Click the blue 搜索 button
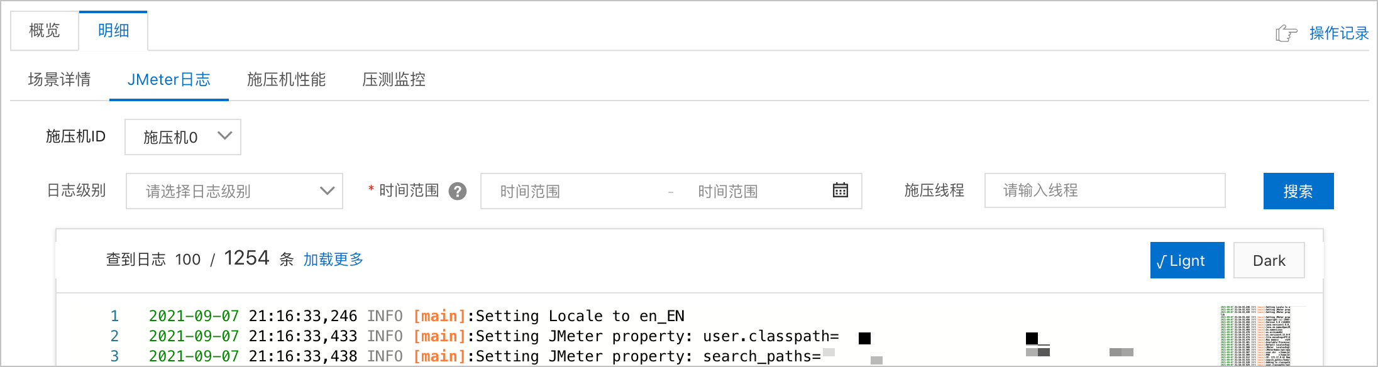Screen dimensions: 1378x367 [x=1298, y=191]
